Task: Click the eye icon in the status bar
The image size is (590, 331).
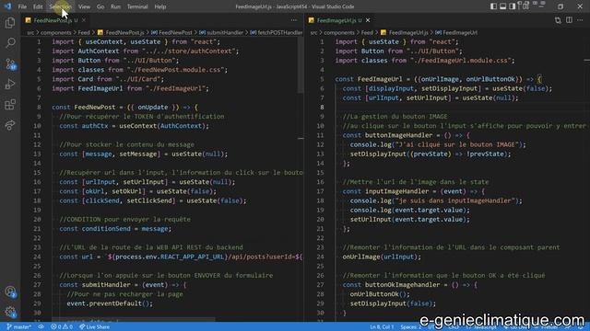Action: point(41,327)
